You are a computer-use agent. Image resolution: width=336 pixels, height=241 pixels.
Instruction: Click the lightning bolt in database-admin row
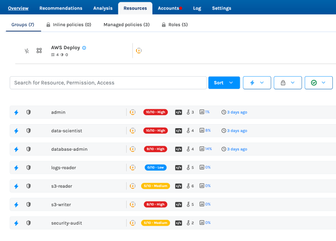pos(16,149)
